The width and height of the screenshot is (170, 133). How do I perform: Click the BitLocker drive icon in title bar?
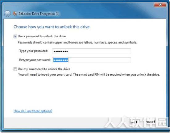tap(15, 14)
